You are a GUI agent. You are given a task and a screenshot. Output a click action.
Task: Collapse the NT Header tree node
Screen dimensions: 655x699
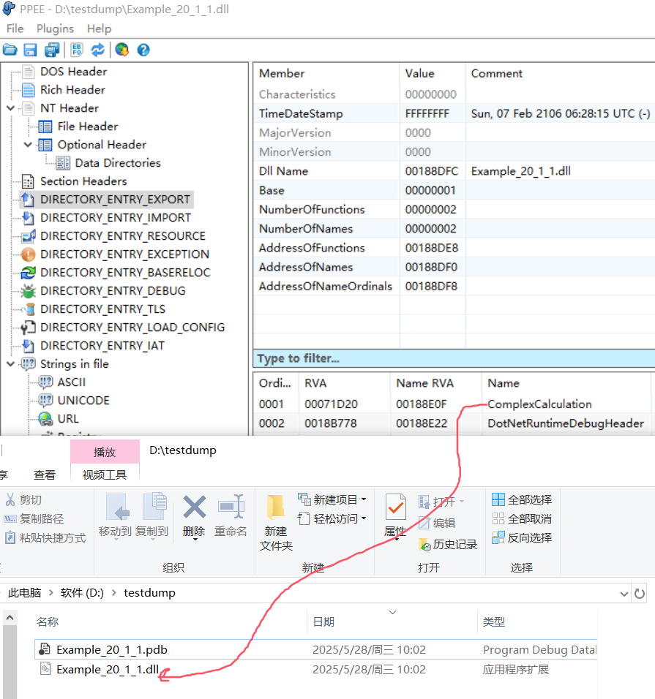click(10, 108)
